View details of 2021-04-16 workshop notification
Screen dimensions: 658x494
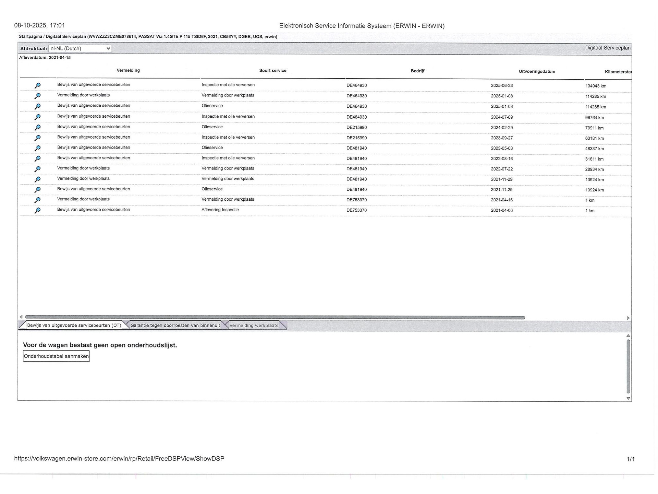(38, 200)
